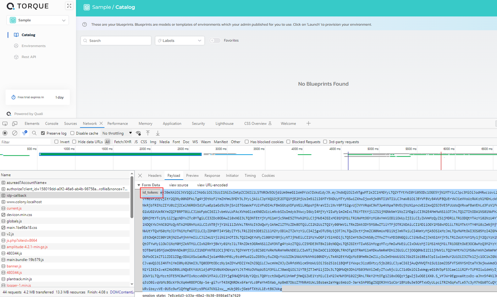Uncheck the Preserve log checkbox

43,133
